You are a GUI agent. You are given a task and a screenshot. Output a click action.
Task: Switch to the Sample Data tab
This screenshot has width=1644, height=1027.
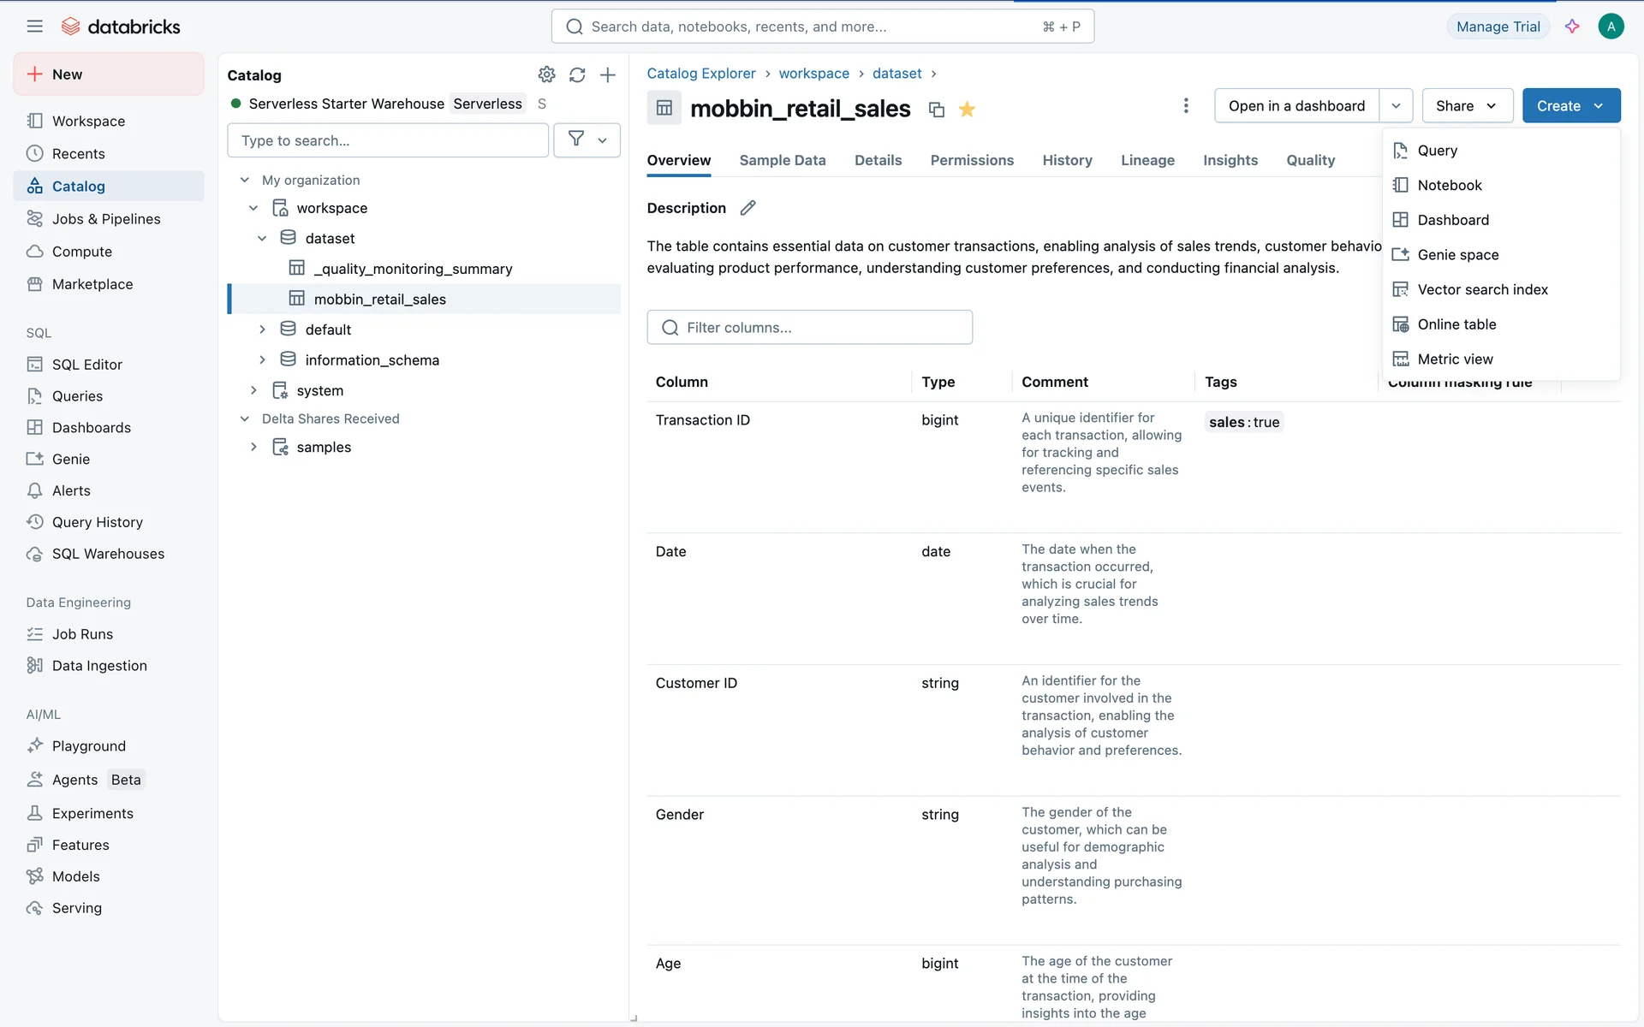[782, 160]
